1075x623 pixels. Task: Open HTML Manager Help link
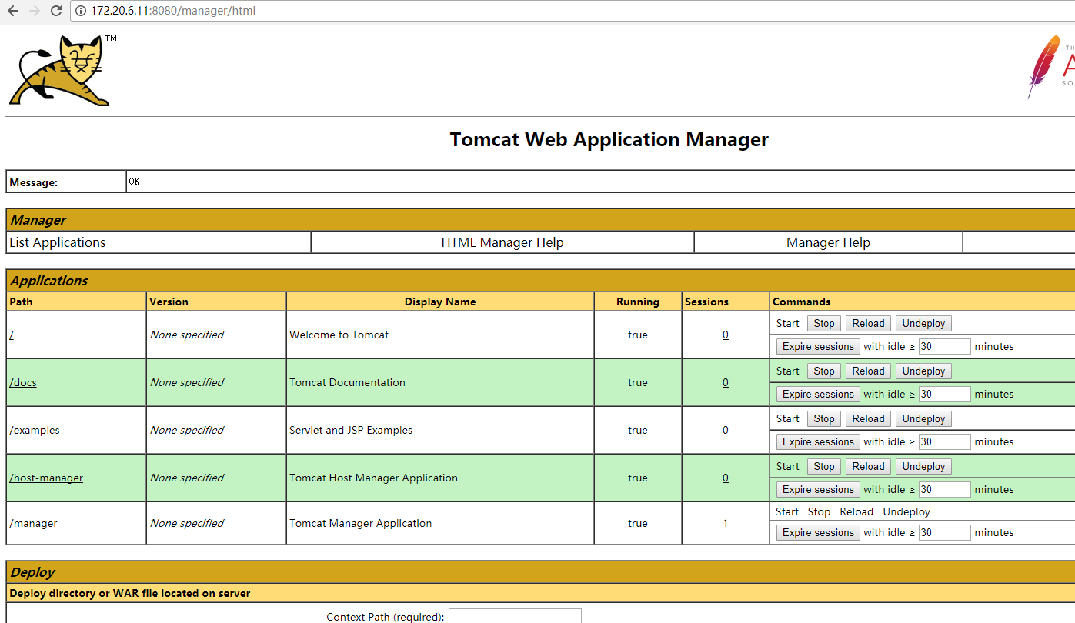pos(502,242)
